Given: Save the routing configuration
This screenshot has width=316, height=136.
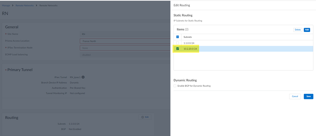Looking at the screenshot, I should point(308,96).
